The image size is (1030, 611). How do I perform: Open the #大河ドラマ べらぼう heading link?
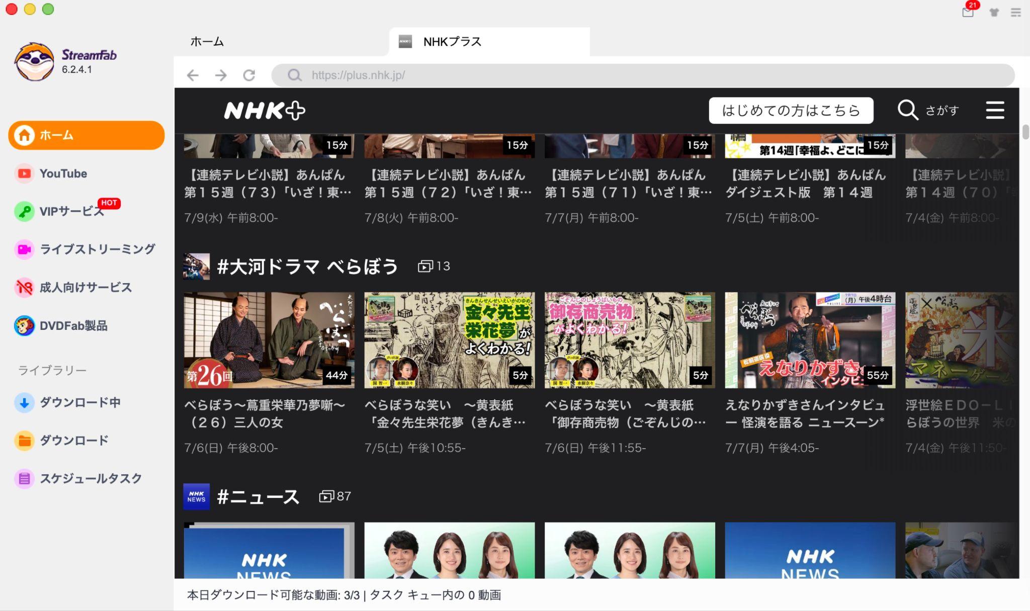pyautogui.click(x=307, y=266)
